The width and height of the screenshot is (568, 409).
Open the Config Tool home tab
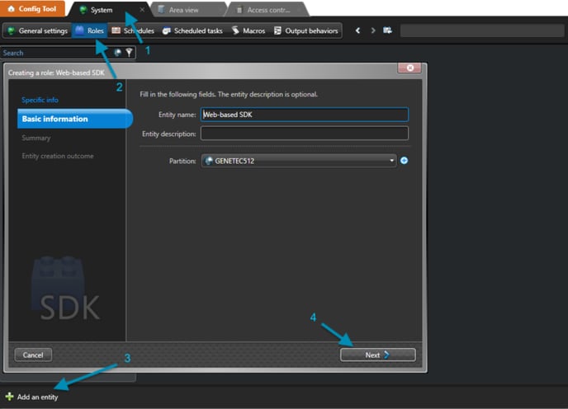[32, 9]
